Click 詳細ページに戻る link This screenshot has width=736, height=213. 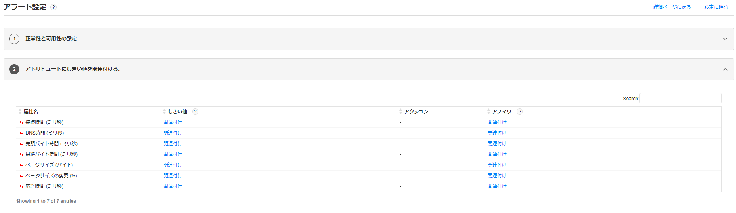[x=672, y=7]
